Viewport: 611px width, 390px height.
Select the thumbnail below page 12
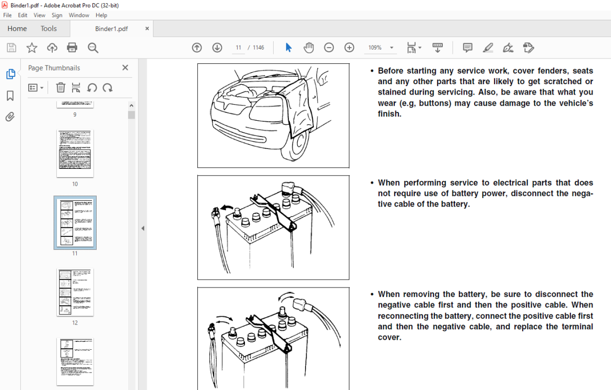75,362
